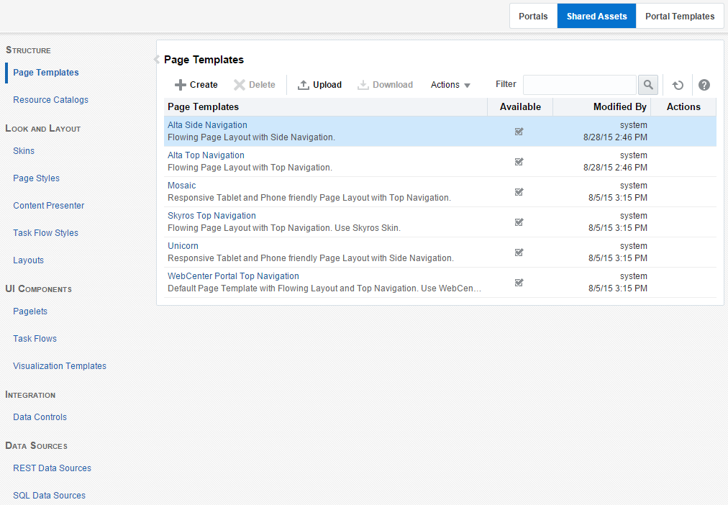Open Visualization Templates in the sidebar
This screenshot has height=505, width=728.
coord(60,366)
